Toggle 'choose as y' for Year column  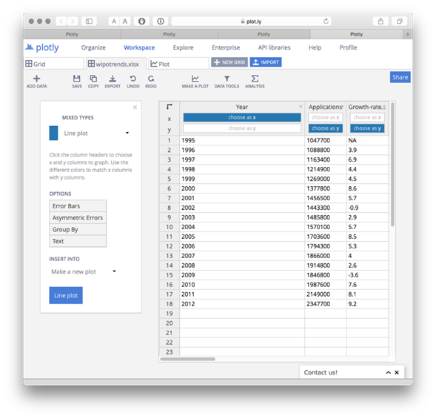point(242,128)
